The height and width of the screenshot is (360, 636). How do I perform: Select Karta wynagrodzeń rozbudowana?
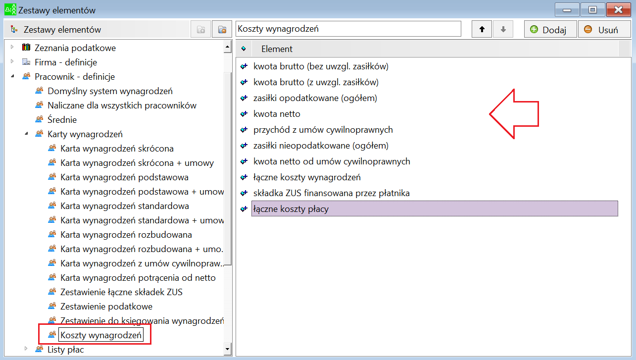(x=126, y=235)
